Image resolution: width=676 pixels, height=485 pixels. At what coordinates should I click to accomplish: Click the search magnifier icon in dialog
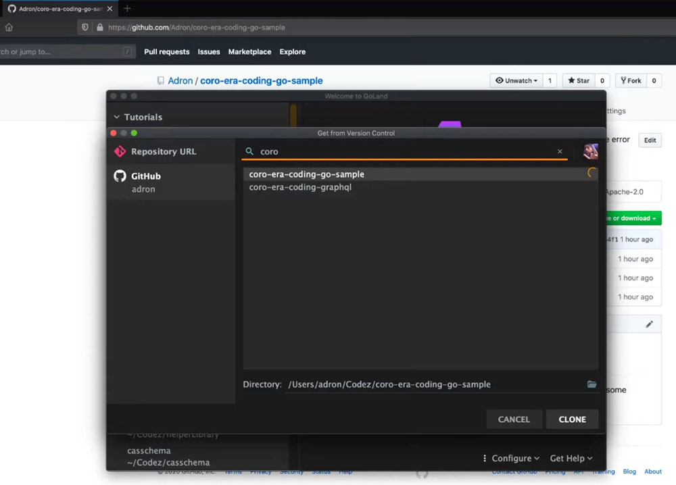(x=249, y=151)
